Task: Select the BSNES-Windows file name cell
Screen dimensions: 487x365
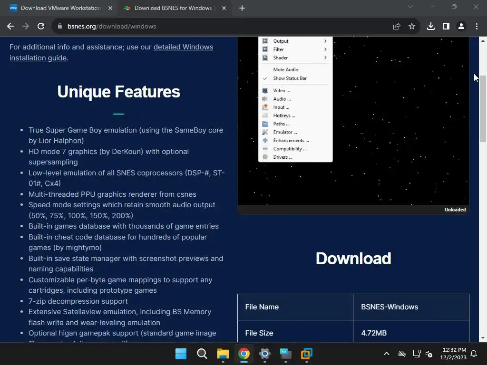Action: pos(411,307)
